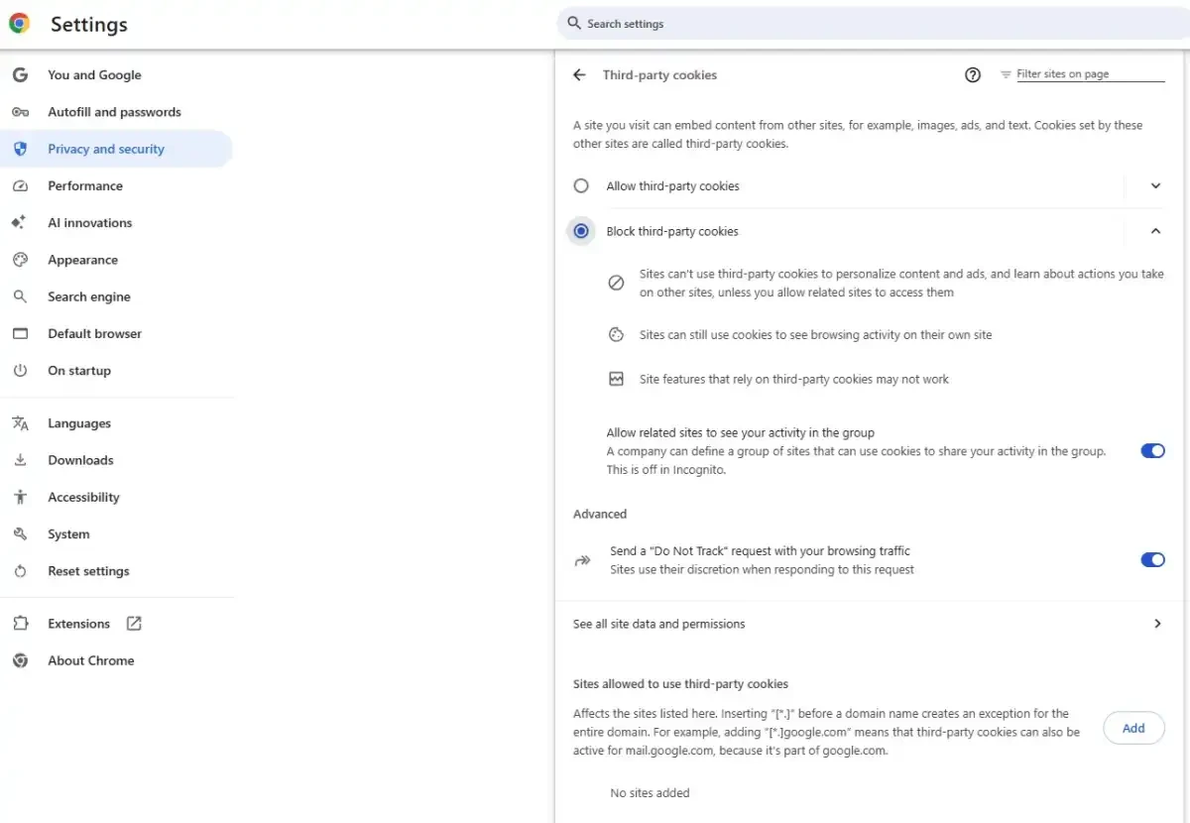
Task: Open Extensions via external link icon
Action: pyautogui.click(x=134, y=624)
